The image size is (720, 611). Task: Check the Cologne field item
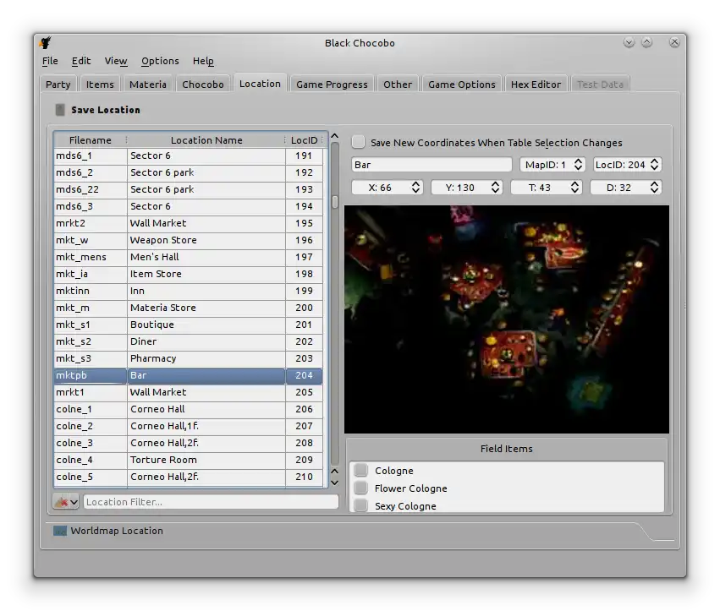pos(361,471)
